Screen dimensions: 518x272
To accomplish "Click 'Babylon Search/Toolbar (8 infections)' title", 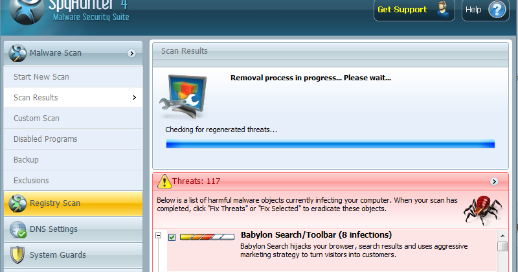I will pyautogui.click(x=316, y=235).
